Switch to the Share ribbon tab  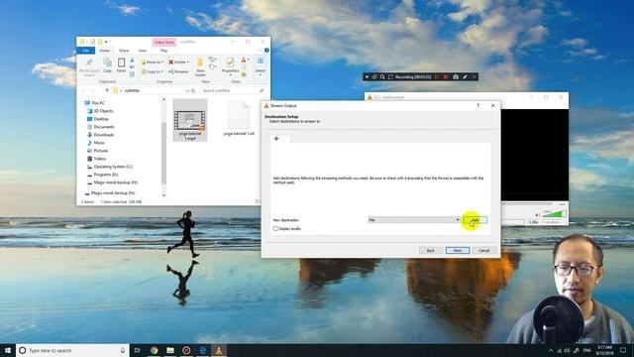click(x=124, y=51)
